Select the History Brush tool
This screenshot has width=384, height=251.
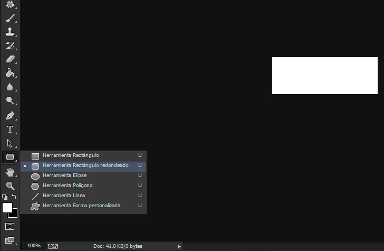pyautogui.click(x=10, y=45)
